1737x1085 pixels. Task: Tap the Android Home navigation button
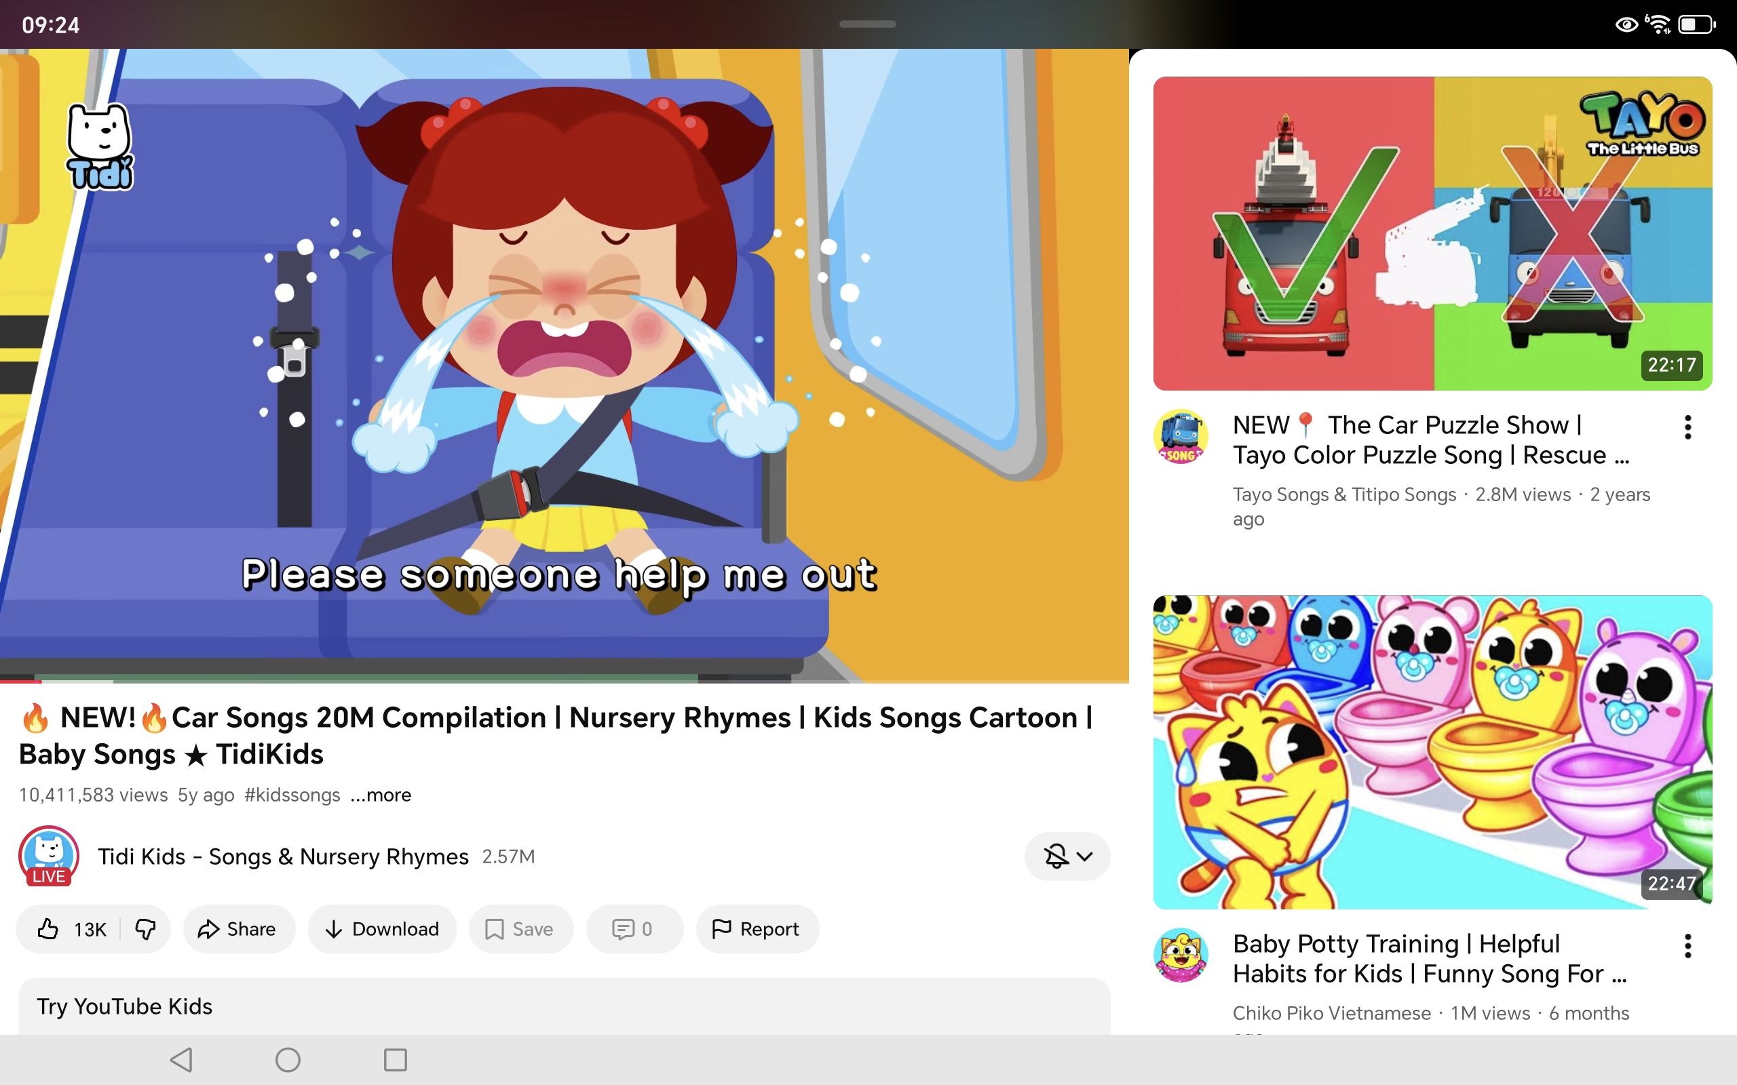point(288,1060)
